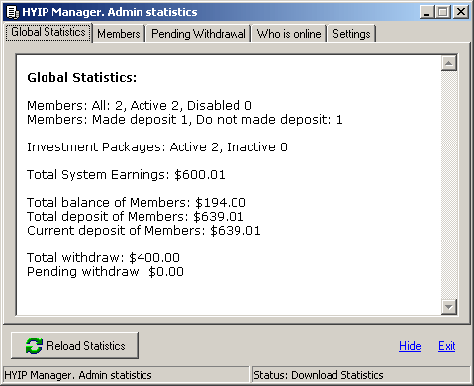
Task: Click the scroll down arrow in statistics panel
Action: tap(449, 307)
